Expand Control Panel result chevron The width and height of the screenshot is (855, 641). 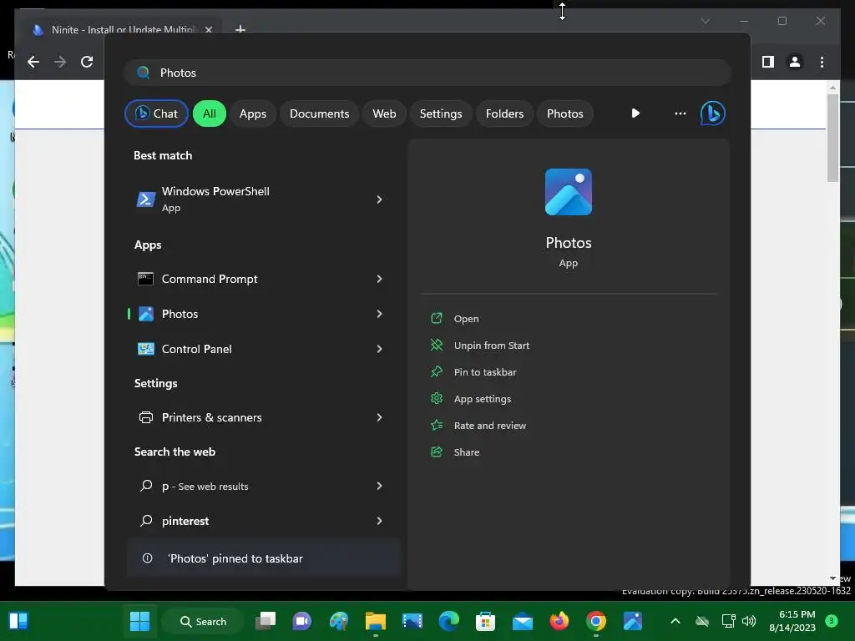pyautogui.click(x=380, y=349)
